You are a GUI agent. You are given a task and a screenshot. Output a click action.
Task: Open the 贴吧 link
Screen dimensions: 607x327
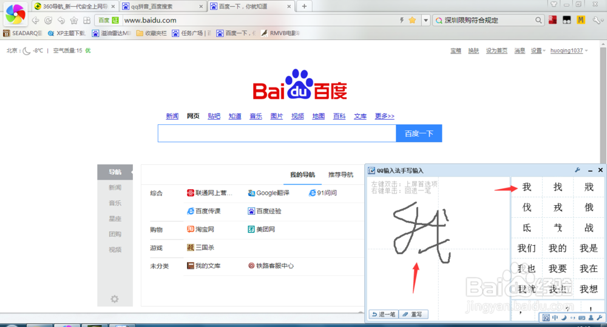click(214, 116)
